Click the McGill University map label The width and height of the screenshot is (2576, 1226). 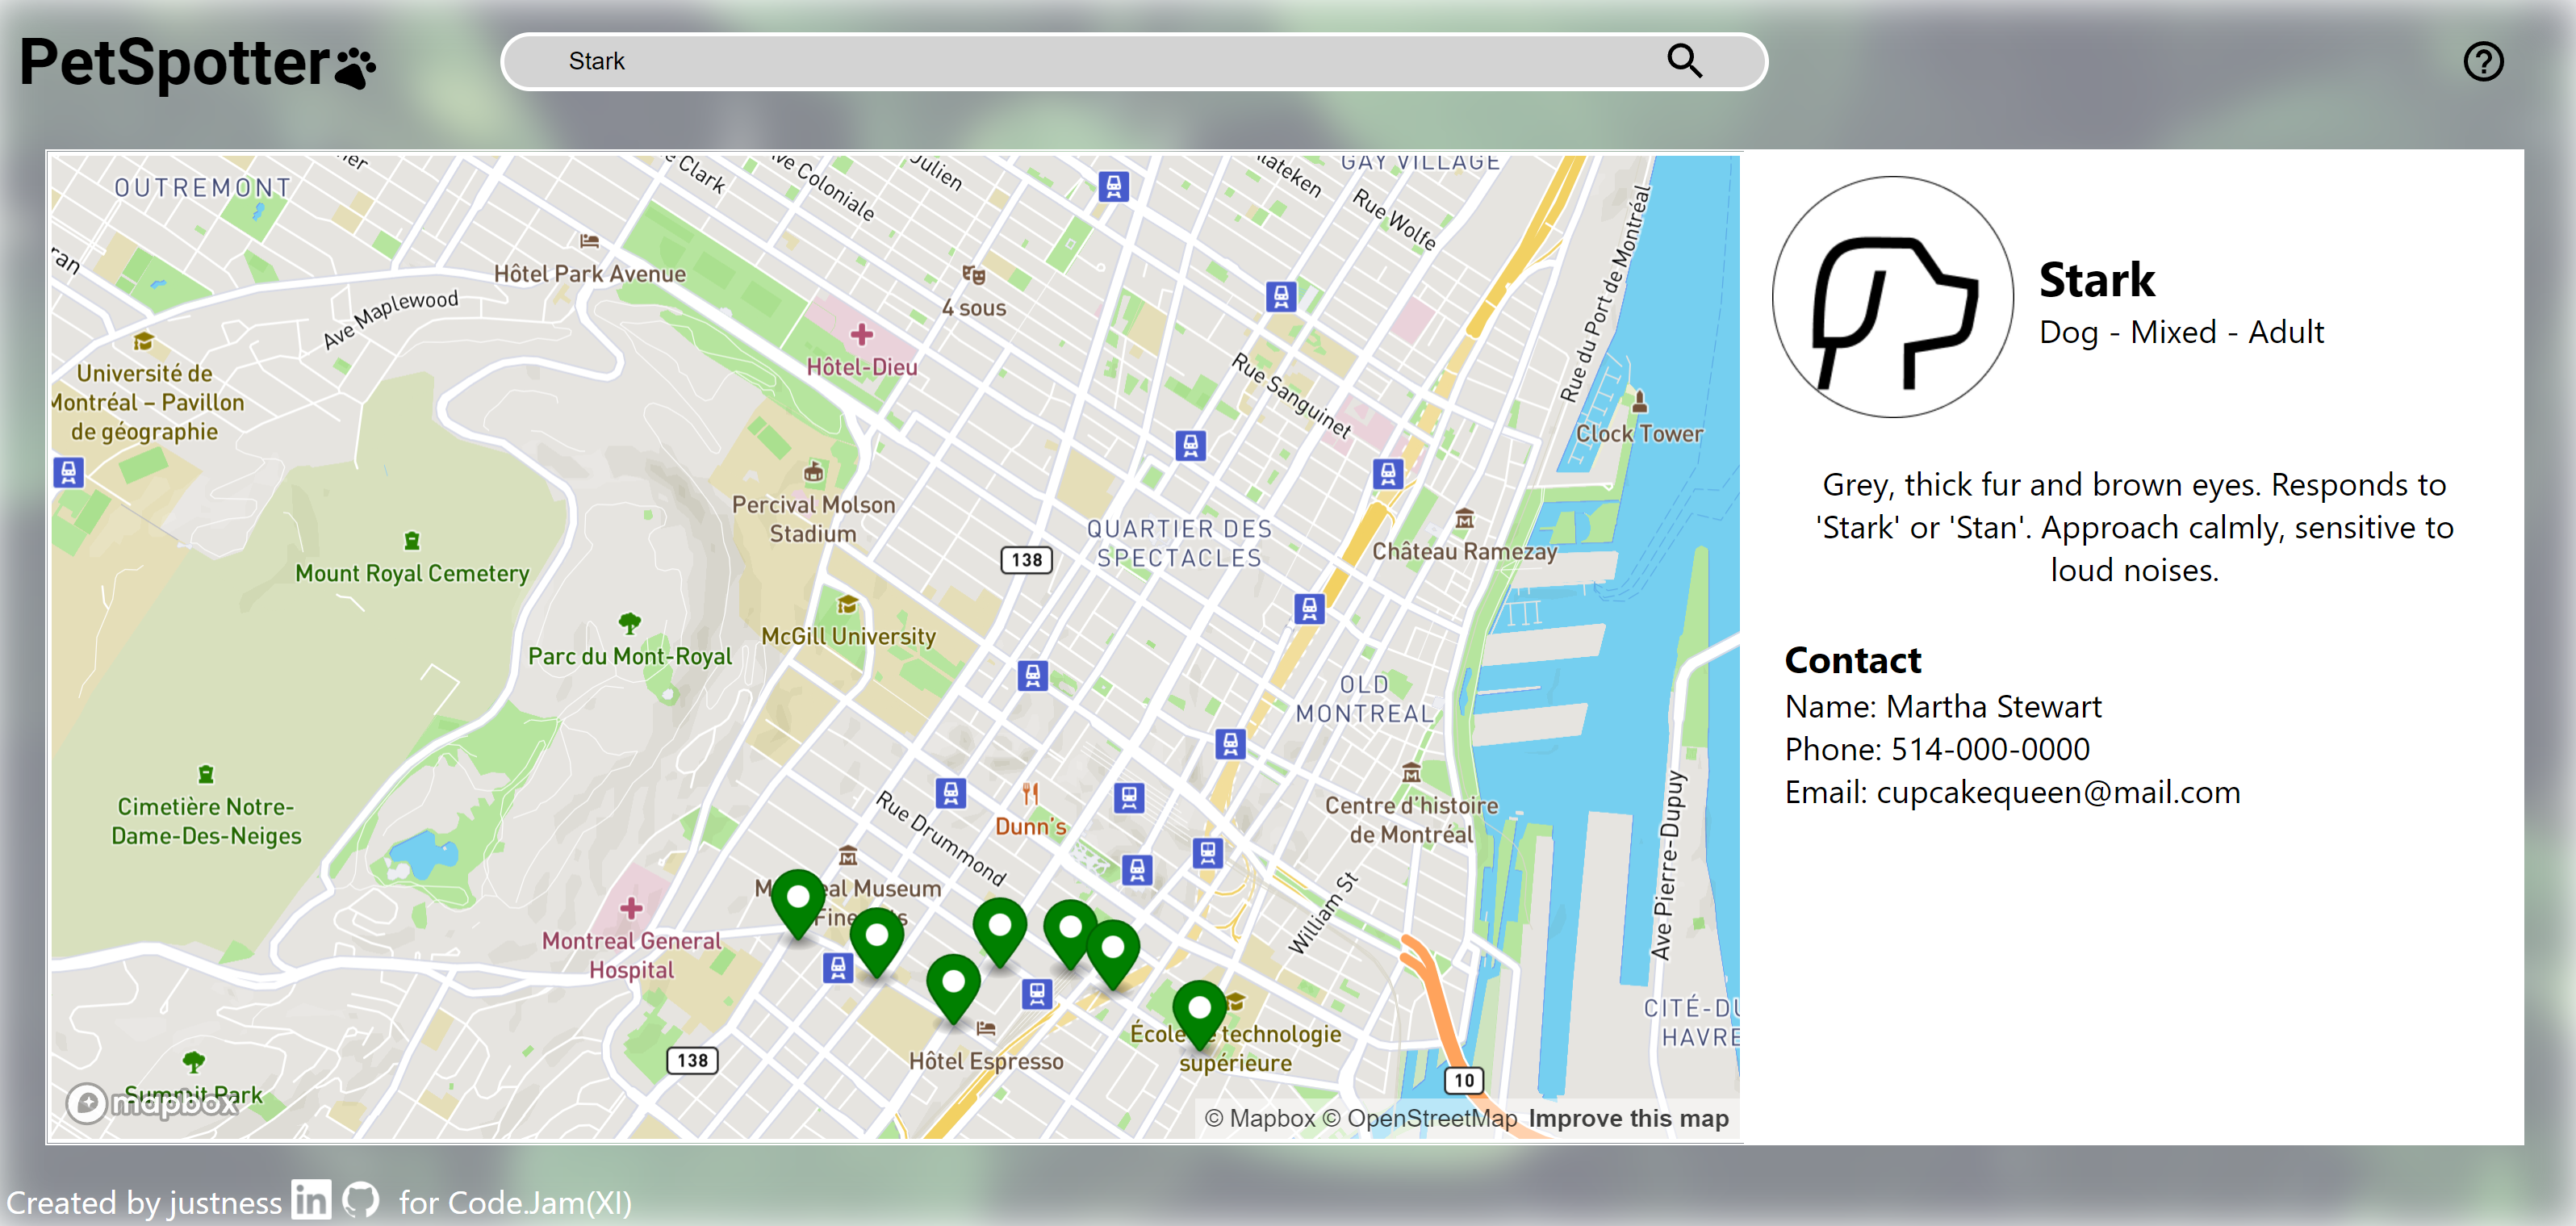click(x=848, y=636)
